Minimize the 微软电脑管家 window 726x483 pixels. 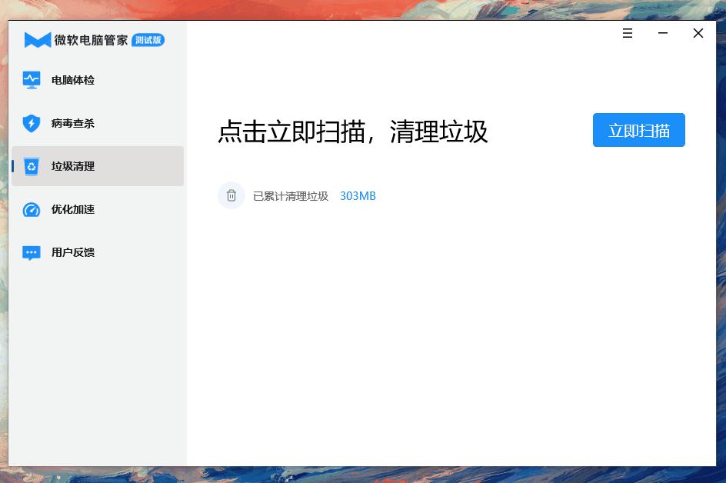(663, 33)
